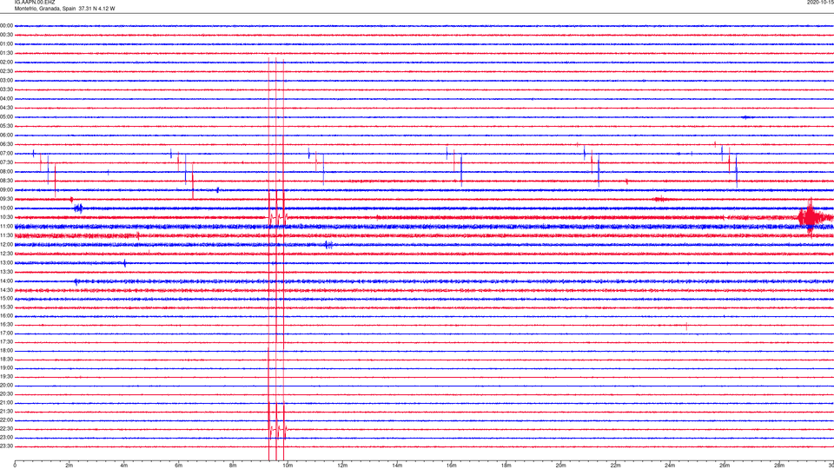
Task: Click the '21:30' trace label
Action: pyautogui.click(x=6, y=412)
